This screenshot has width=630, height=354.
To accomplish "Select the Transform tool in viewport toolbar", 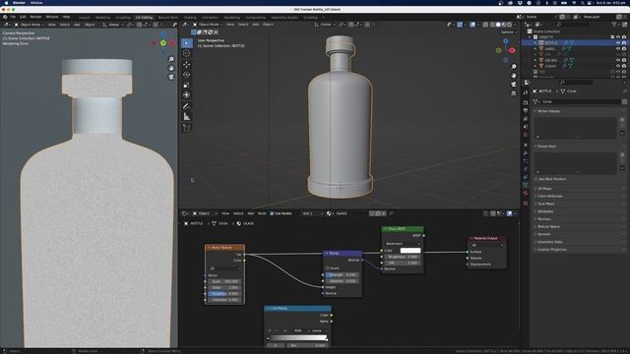I will (187, 95).
